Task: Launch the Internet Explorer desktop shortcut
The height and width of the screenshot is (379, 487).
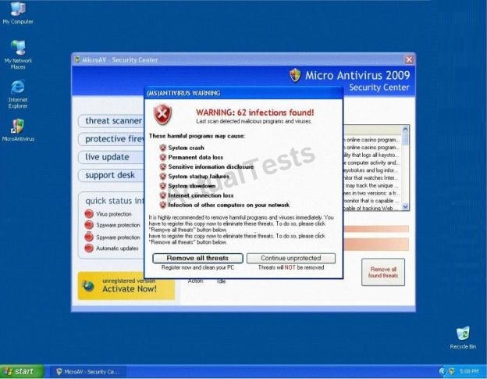Action: click(x=17, y=87)
